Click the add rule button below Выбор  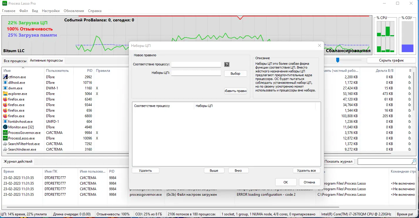click(x=235, y=91)
